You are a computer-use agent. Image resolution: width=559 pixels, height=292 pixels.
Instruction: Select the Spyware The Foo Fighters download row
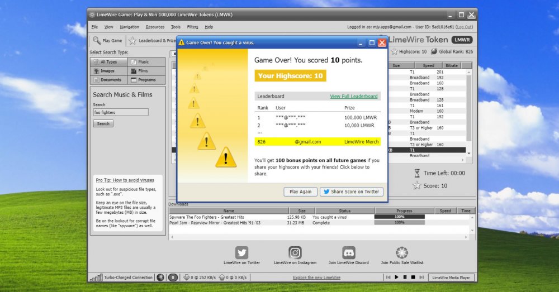click(x=319, y=217)
